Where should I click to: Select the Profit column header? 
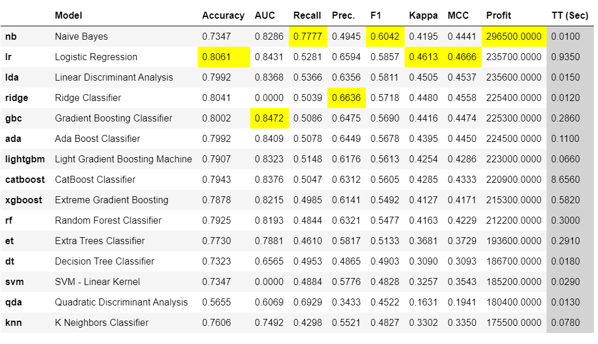pos(498,16)
